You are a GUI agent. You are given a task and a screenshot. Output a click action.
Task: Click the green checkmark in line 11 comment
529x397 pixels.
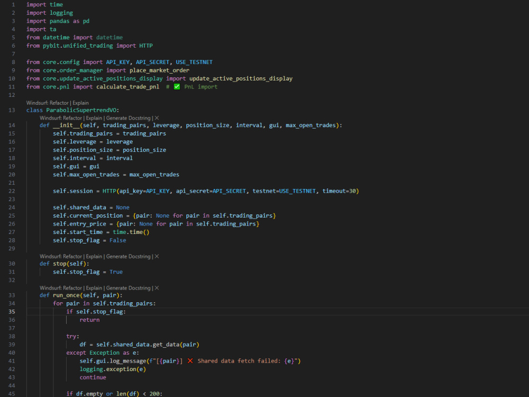click(177, 87)
